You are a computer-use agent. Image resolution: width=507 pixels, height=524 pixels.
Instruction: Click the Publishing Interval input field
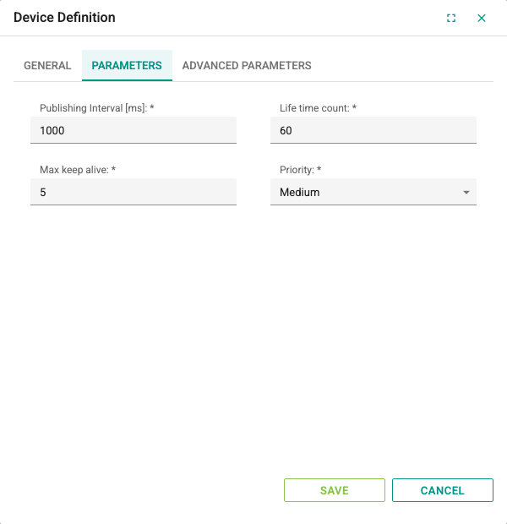134,130
